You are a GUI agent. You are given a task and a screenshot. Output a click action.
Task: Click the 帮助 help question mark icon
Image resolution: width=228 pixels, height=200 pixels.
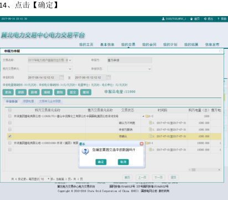coord(219,19)
